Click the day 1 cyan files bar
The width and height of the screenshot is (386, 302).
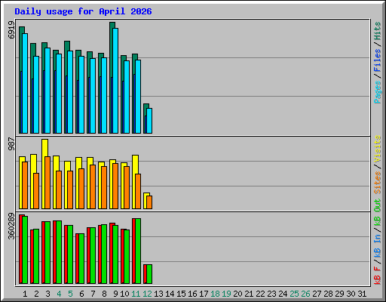pyautogui.click(x=25, y=83)
